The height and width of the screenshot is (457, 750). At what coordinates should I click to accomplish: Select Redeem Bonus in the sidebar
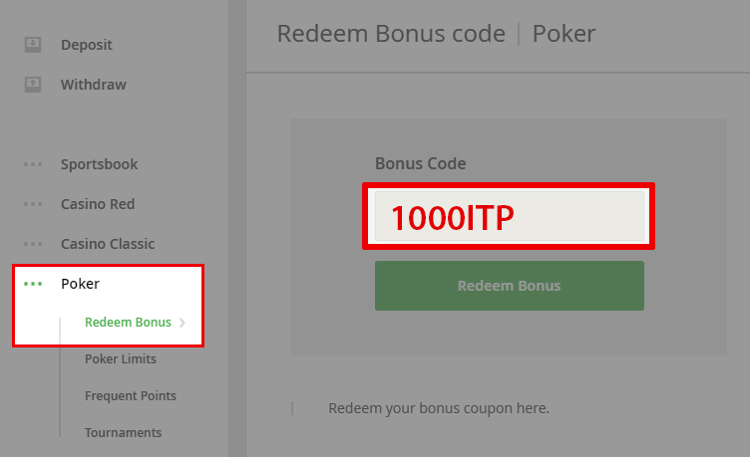coord(128,323)
